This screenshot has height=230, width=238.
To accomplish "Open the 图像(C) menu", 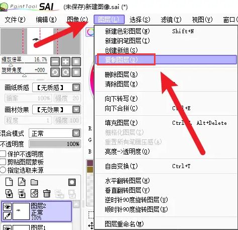I will tap(77, 20).
